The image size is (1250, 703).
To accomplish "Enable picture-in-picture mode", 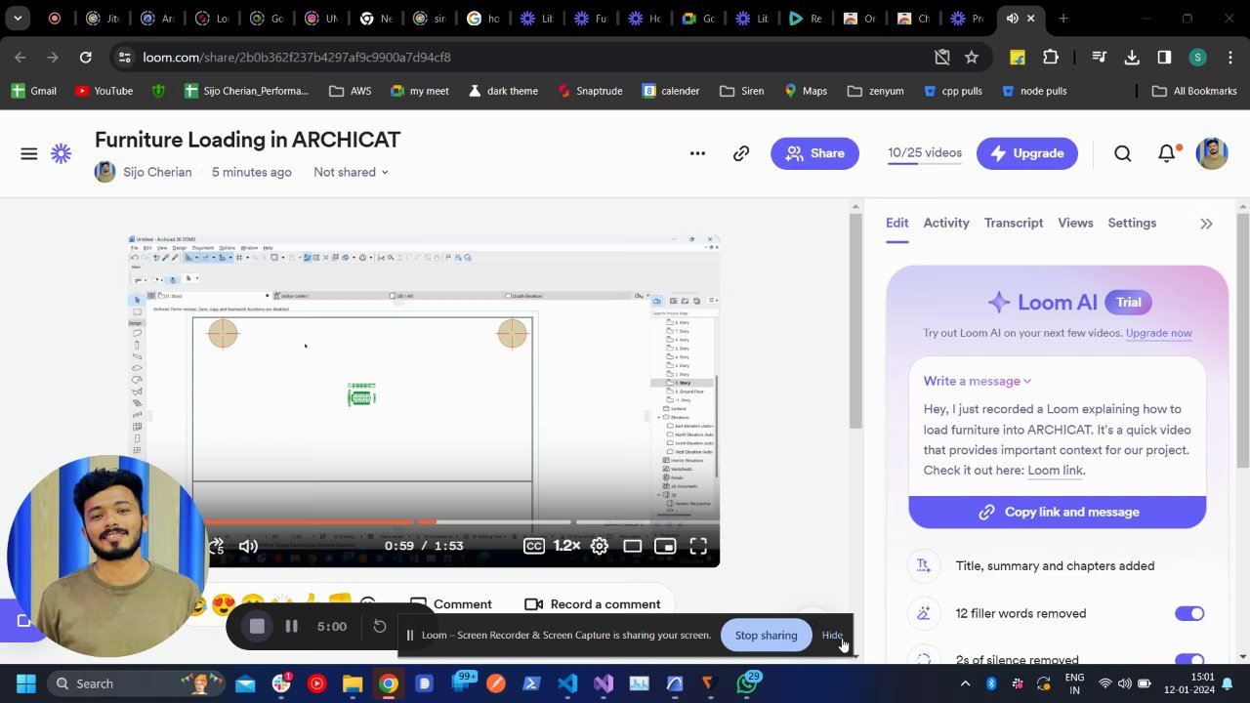I will [665, 546].
